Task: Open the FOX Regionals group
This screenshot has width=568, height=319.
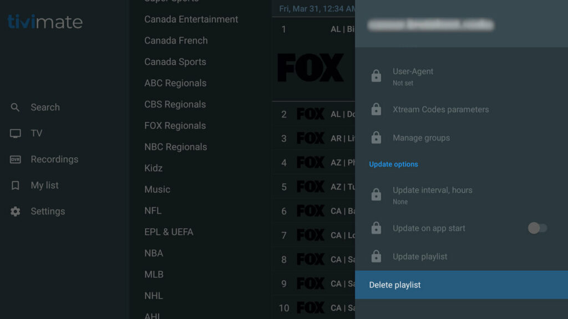Action: tap(175, 126)
